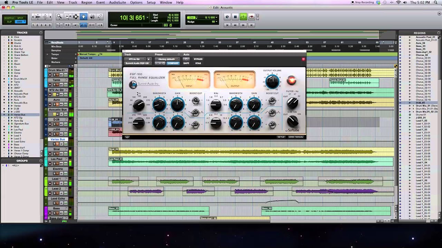Viewport: 442px width, 248px height.
Task: Select the Trimmer tool
Action: tap(68, 17)
